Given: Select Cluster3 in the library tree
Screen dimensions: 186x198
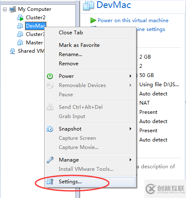Looking at the screenshot, I should (x=35, y=34).
